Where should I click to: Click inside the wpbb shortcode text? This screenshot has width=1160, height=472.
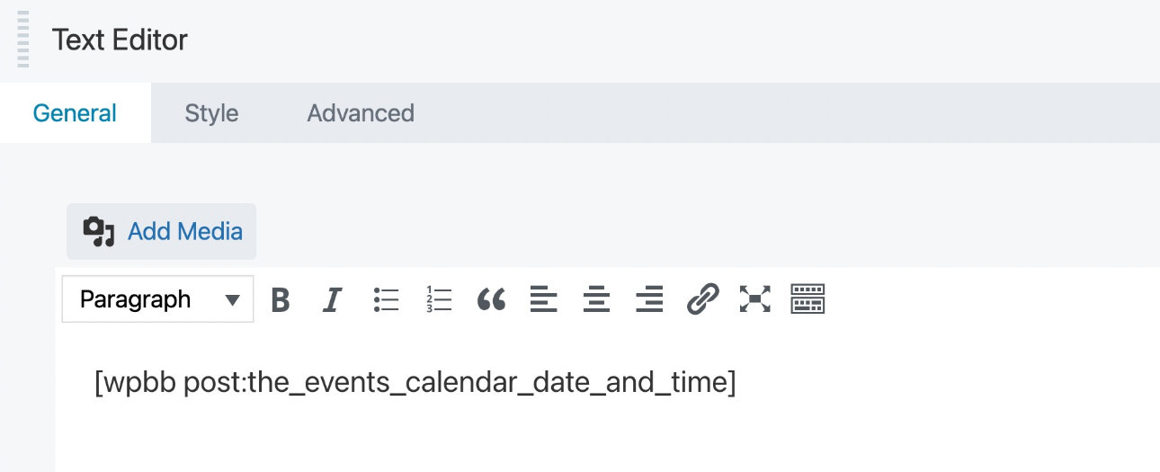coord(415,383)
